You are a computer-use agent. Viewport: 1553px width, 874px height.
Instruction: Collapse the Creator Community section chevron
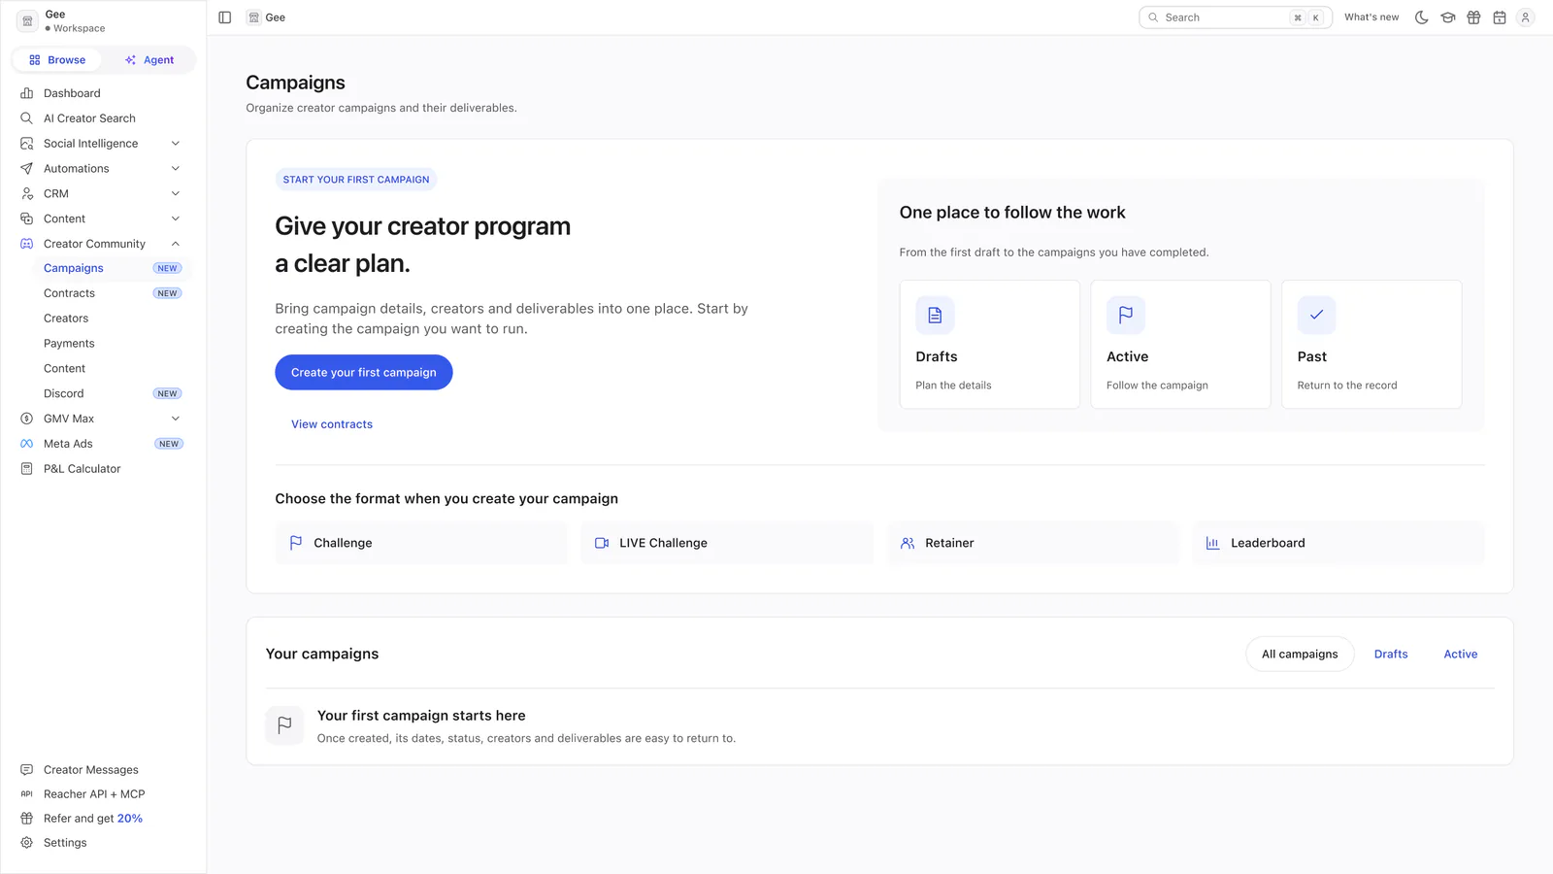click(x=176, y=244)
